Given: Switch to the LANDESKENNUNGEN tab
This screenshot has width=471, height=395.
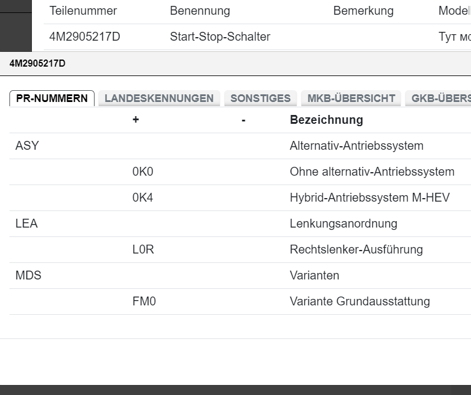Looking at the screenshot, I should [x=159, y=98].
